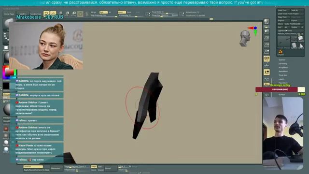The width and height of the screenshot is (309, 174).
Task: Expand the NanoMesh subpalette
Action: click(283, 72)
